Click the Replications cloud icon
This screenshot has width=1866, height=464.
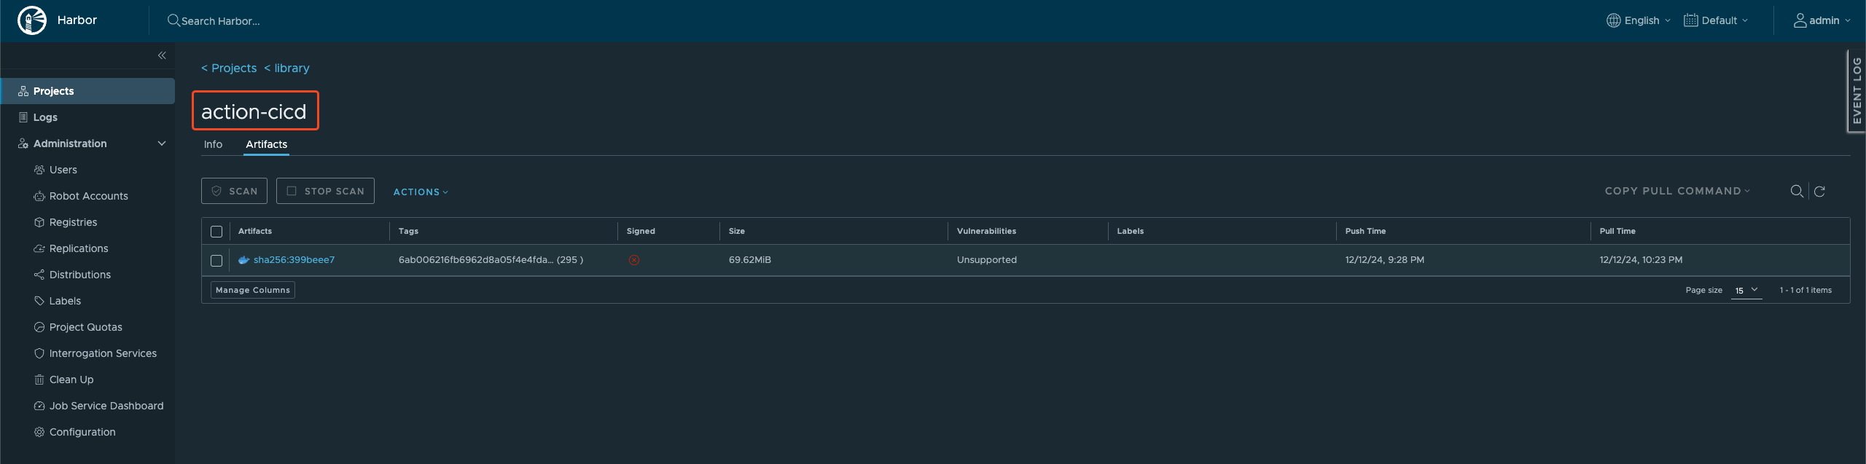[39, 248]
